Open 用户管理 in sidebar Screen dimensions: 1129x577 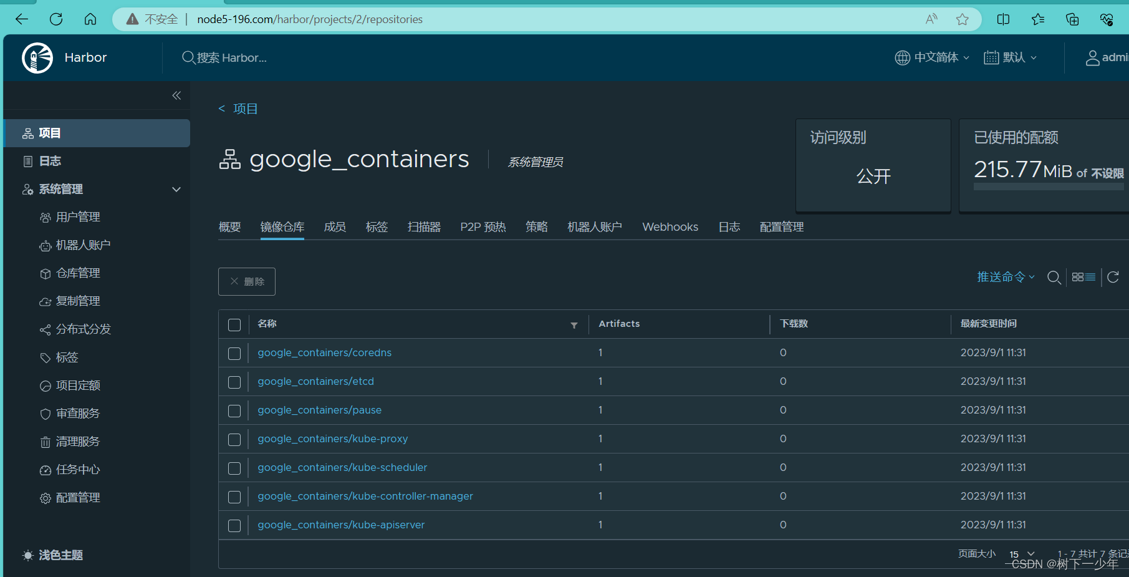tap(78, 217)
